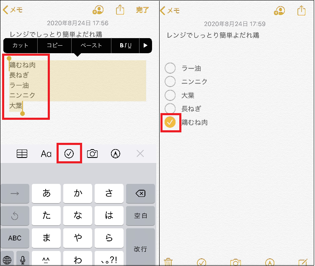Image resolution: width=315 pixels, height=266 pixels.
Task: Check the ラー油 checklist item
Action: click(x=170, y=68)
